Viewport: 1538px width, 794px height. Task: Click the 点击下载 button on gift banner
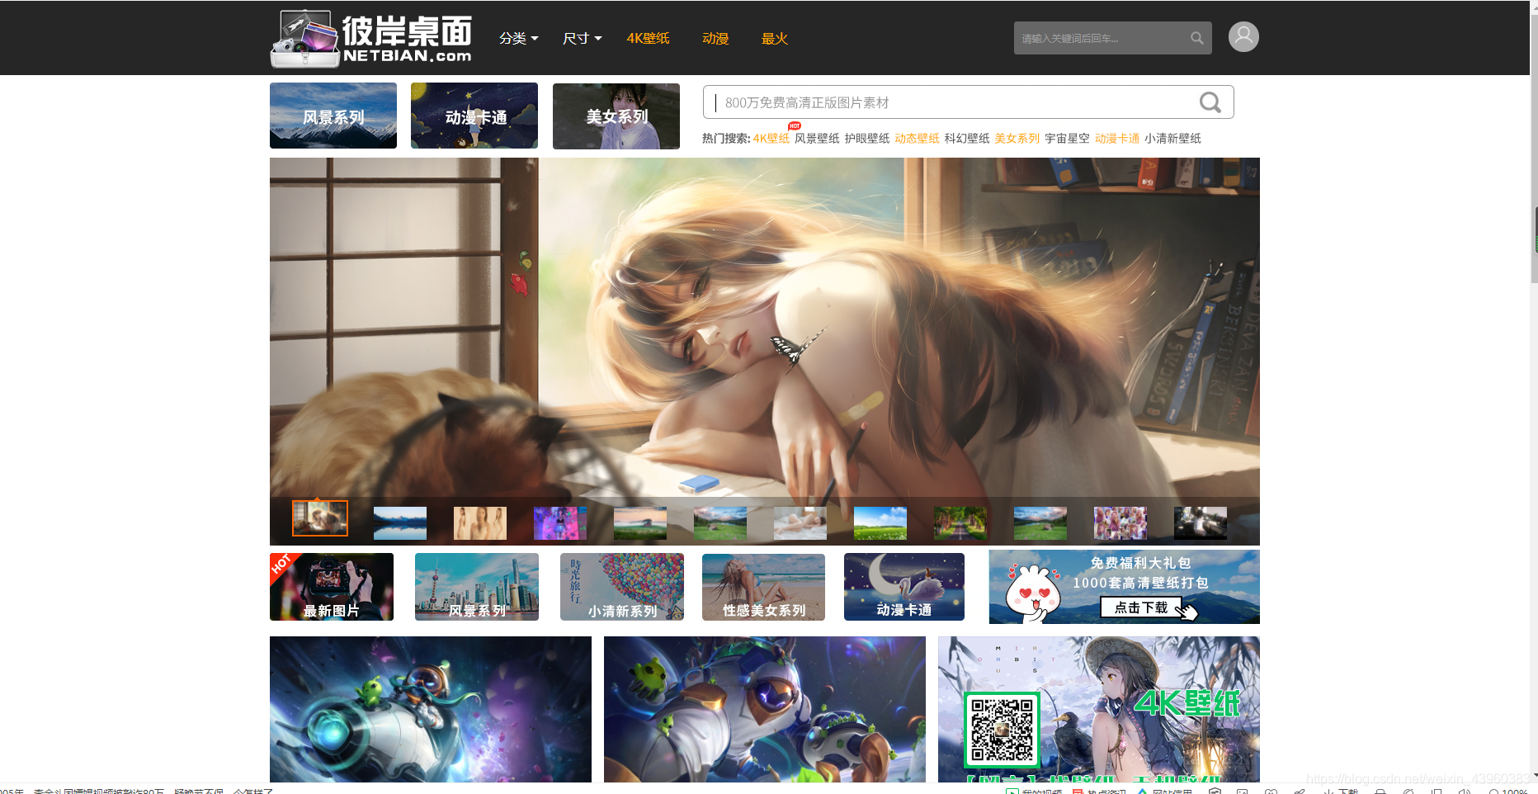pos(1141,607)
